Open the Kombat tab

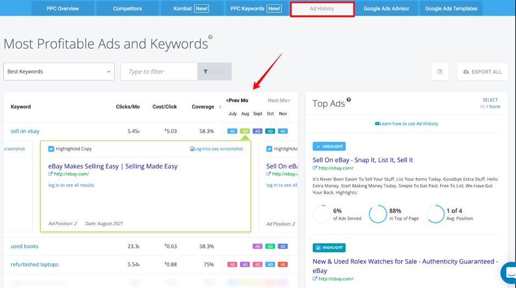[x=191, y=9]
